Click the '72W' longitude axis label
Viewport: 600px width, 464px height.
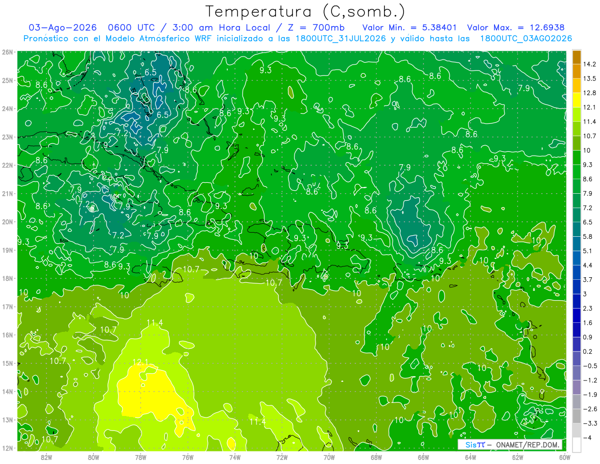[282, 457]
